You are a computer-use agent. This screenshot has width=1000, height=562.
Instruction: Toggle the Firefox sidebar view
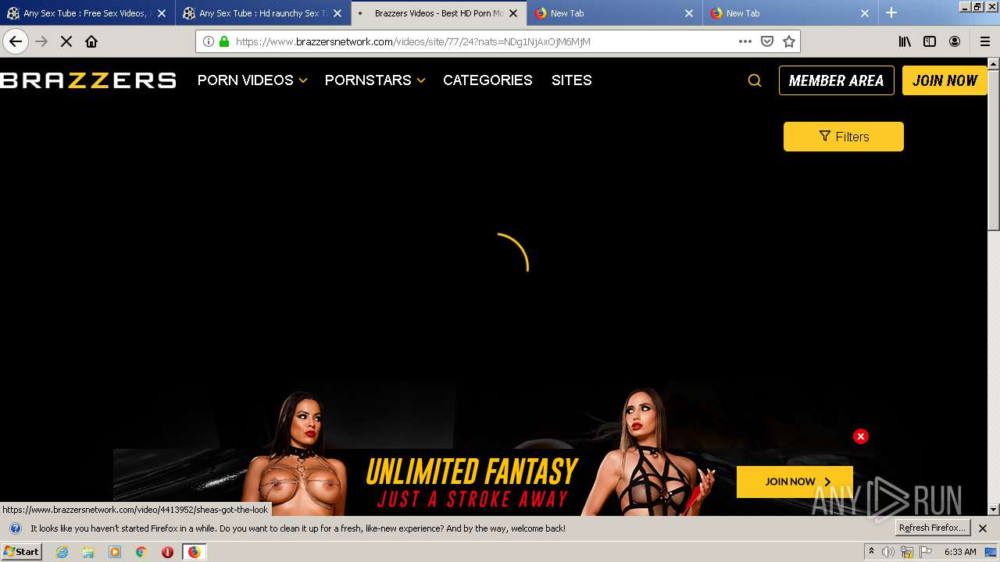point(930,41)
